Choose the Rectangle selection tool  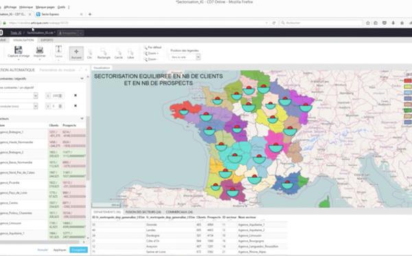(x=104, y=54)
